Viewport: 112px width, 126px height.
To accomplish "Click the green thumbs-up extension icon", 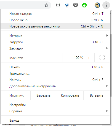I will tap(84, 5).
